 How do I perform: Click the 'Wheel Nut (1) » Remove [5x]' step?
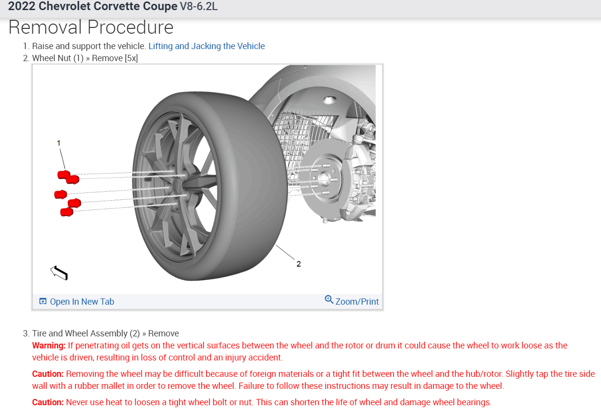(85, 58)
